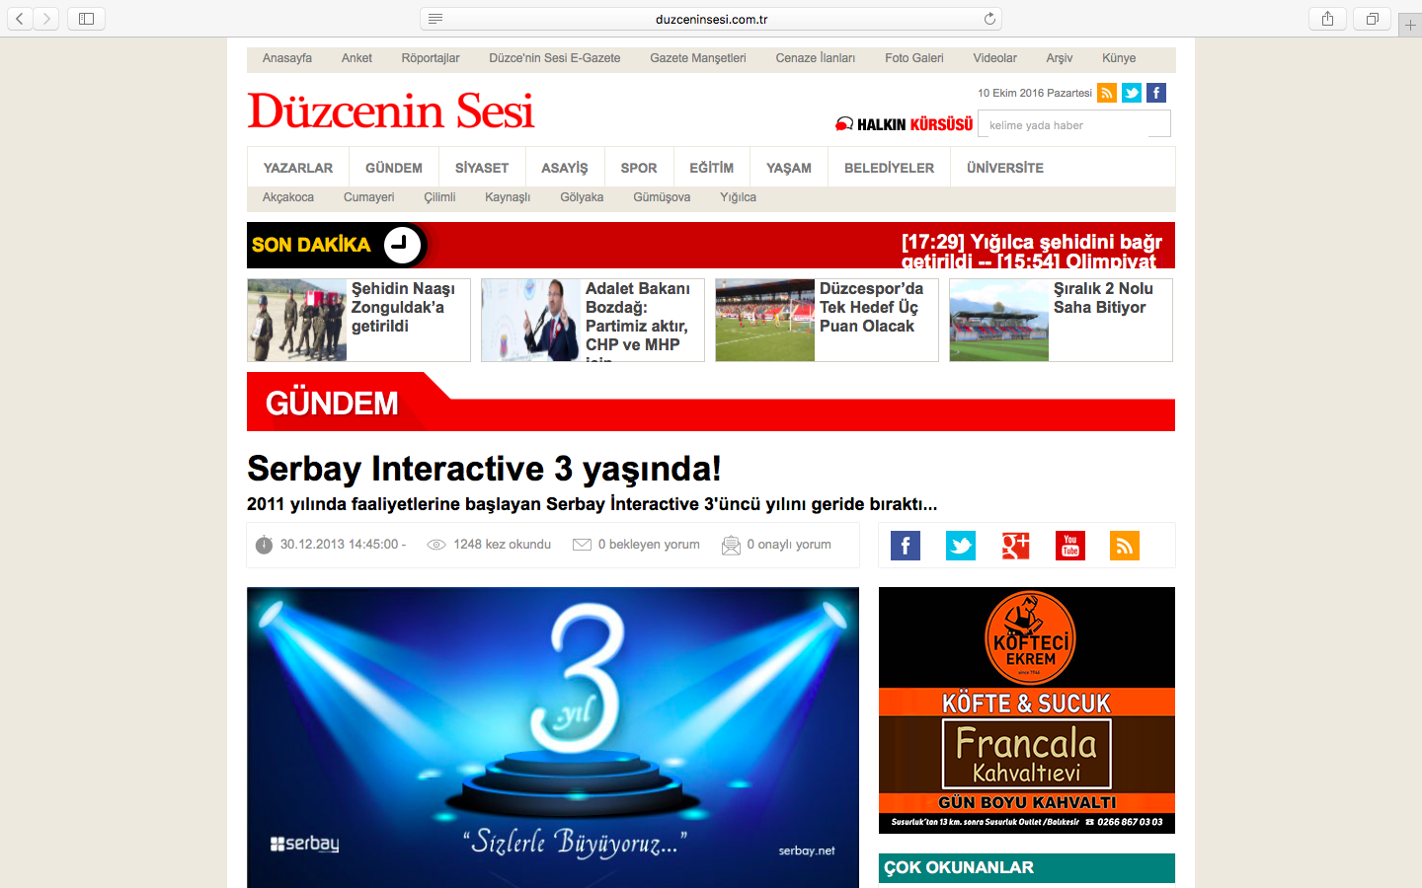Viewport: 1422px width, 888px height.
Task: Open Düzce'nin Sesi E-Gazete menu item
Action: pos(555,58)
